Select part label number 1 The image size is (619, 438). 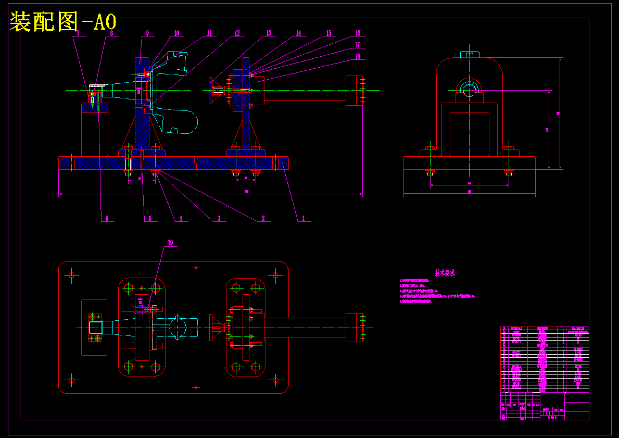coord(303,218)
